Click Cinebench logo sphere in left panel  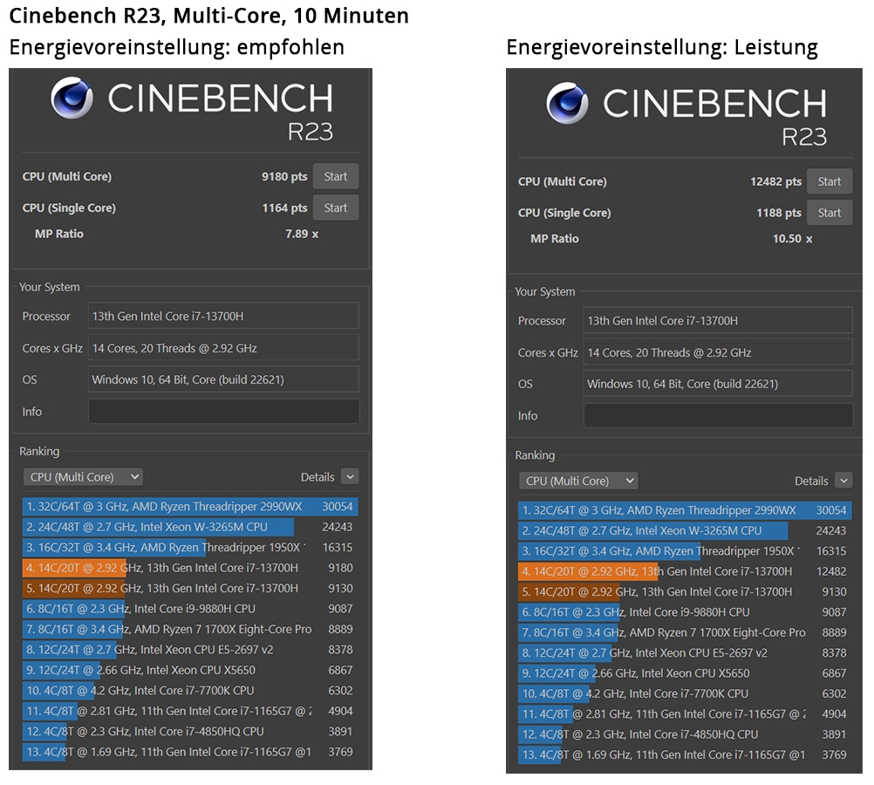pos(72,98)
